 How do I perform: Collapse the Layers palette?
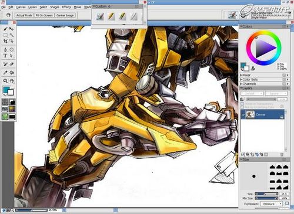(241, 88)
